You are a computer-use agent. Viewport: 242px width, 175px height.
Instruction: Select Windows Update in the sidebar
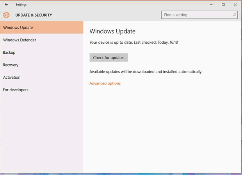pos(42,27)
